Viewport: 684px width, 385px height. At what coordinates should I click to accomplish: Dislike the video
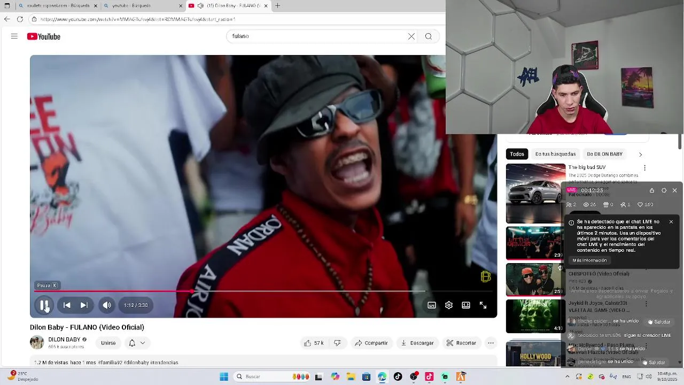pos(337,343)
